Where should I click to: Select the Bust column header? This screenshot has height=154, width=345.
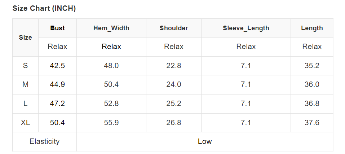tap(57, 28)
